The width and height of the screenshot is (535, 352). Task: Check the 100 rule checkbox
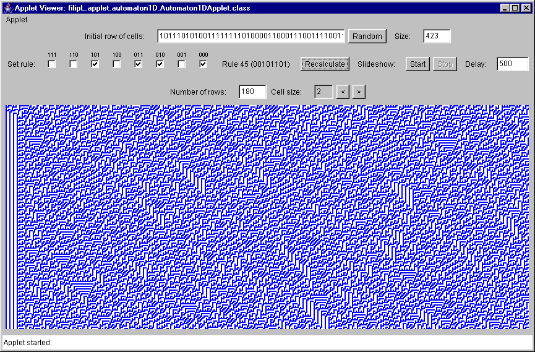[x=117, y=64]
